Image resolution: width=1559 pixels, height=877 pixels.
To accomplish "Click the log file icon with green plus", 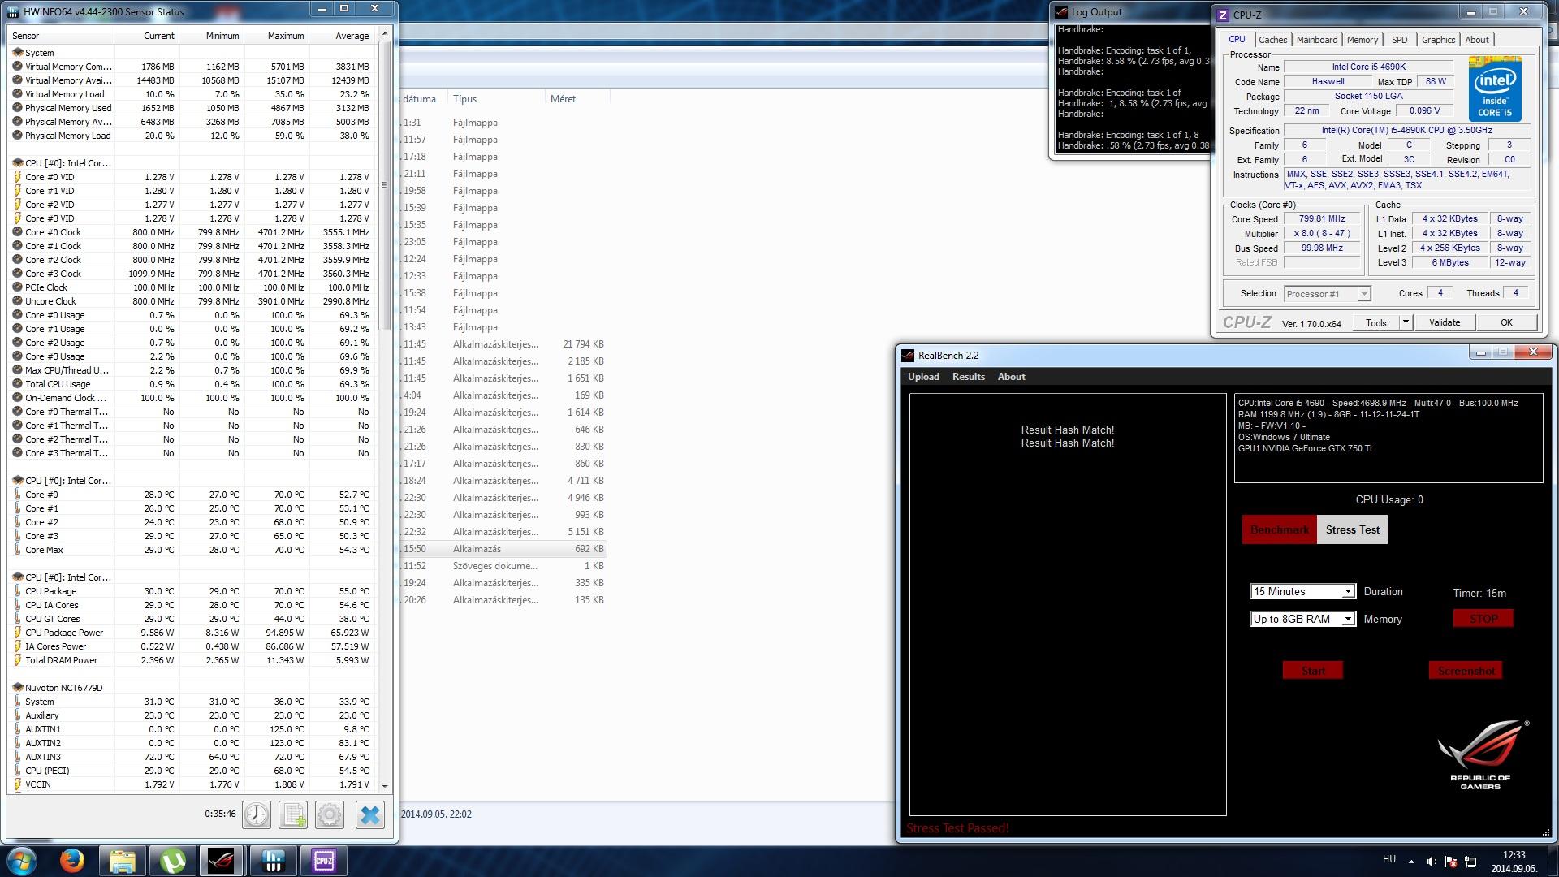I will click(x=293, y=814).
